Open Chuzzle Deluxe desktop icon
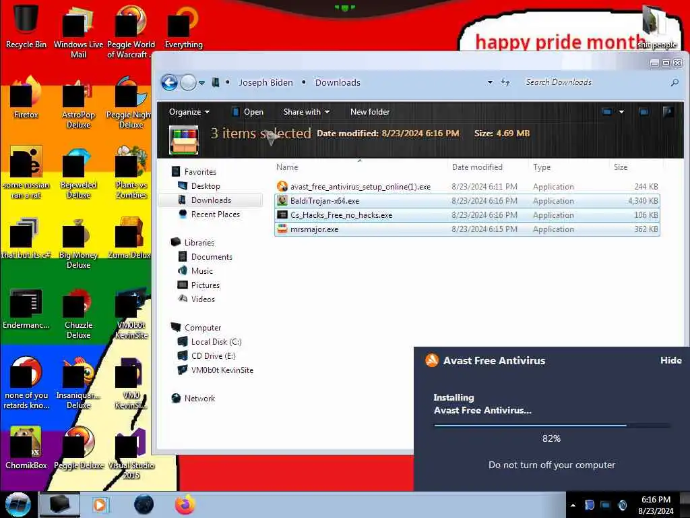 coord(78,314)
